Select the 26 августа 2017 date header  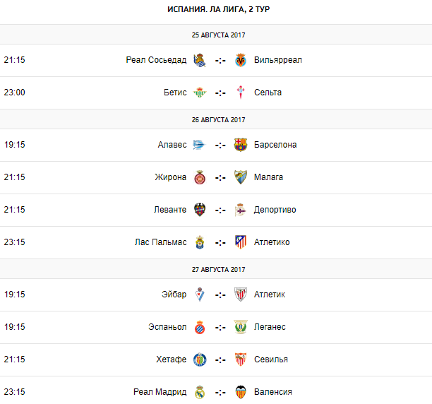pos(218,119)
